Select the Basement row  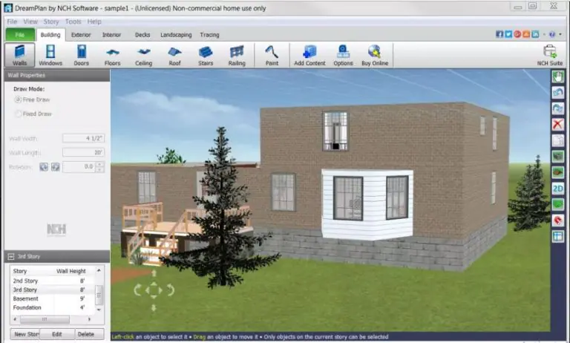point(53,298)
